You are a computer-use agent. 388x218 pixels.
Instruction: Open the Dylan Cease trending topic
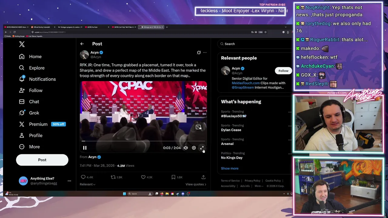[x=231, y=130]
